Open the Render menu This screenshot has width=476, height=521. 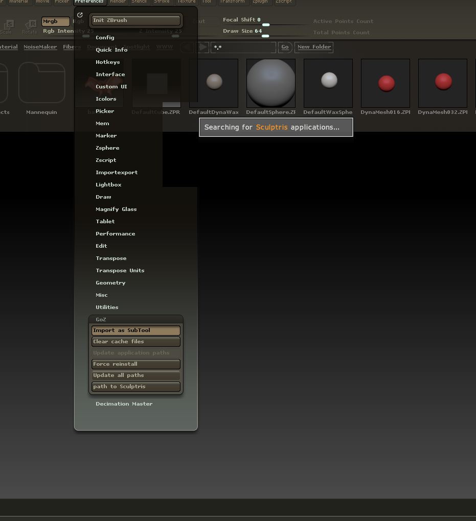point(118,2)
